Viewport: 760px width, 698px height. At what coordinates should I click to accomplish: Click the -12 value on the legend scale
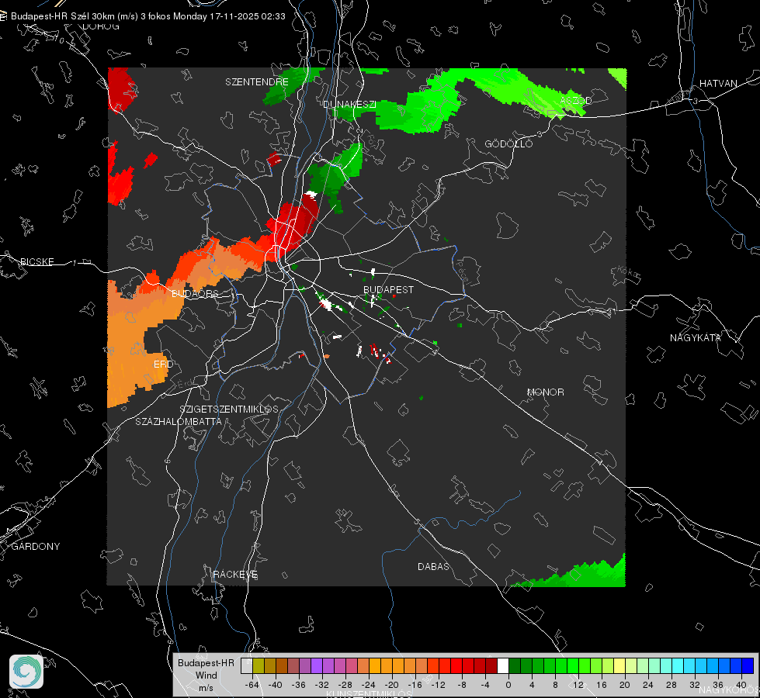438,685
